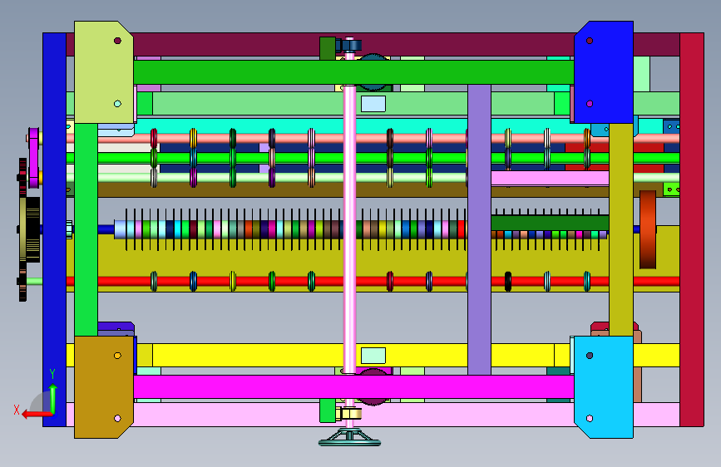Select the orange-red roller wheel
This screenshot has height=467, width=721.
coord(648,230)
